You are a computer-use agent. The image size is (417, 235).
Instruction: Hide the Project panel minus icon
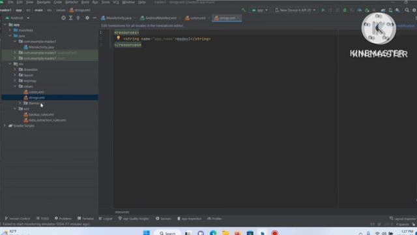point(94,18)
